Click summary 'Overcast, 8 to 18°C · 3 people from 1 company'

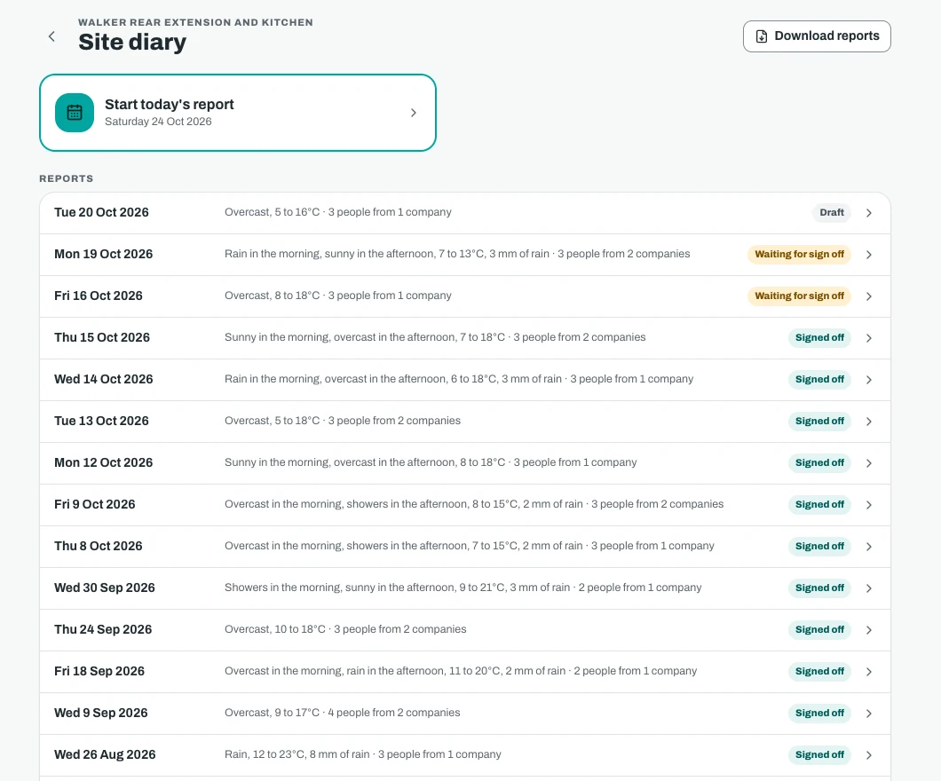(338, 296)
